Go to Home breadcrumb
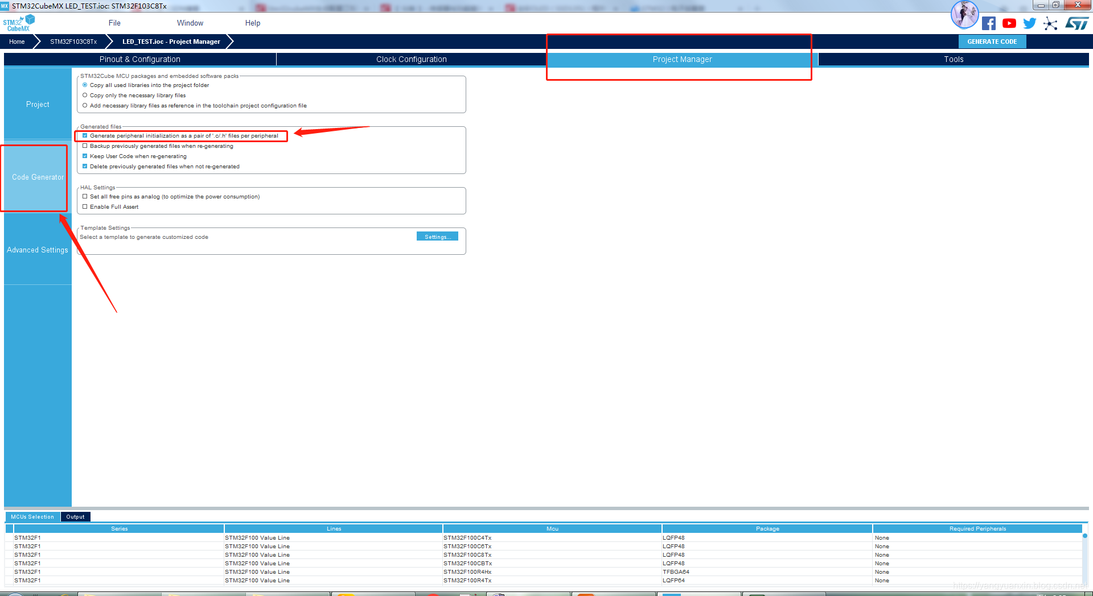1093x596 pixels. coord(17,42)
